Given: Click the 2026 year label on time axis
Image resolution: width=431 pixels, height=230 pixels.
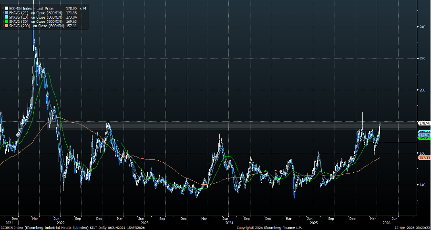Looking at the screenshot, I should tap(386, 222).
